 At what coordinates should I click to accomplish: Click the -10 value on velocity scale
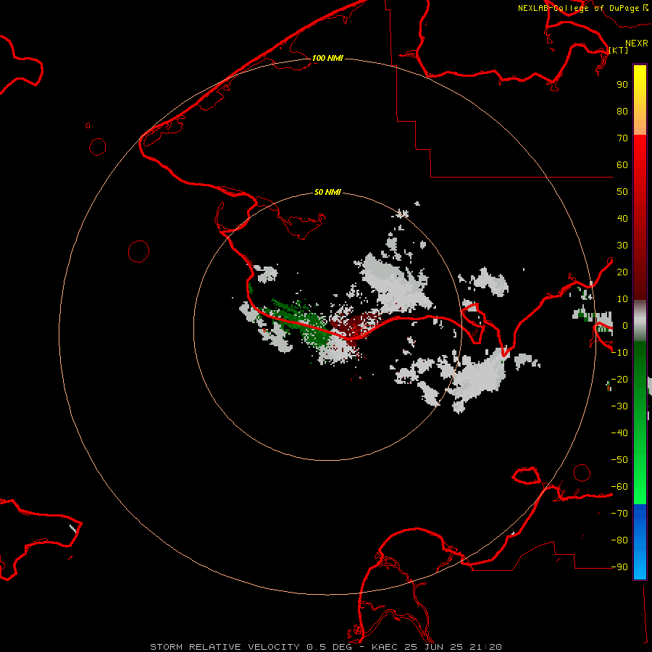[619, 353]
